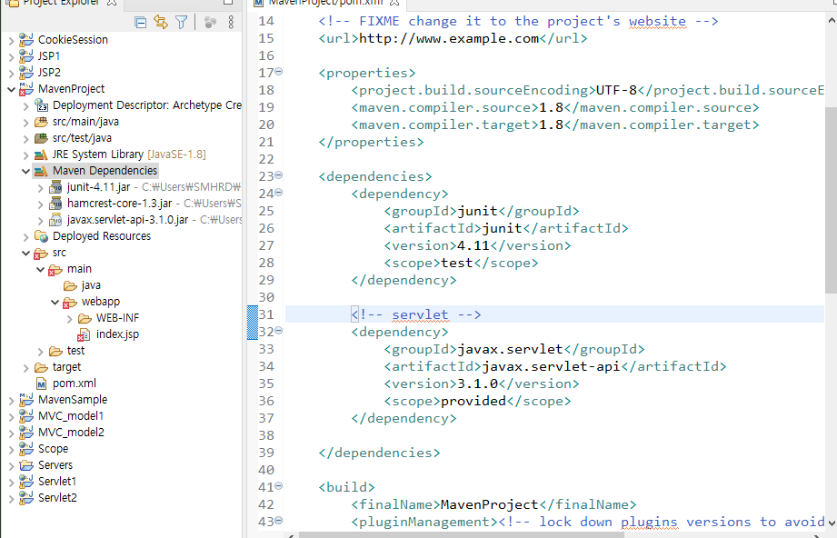Select pom.xml file icon in tree
The image size is (837, 538).
[42, 384]
